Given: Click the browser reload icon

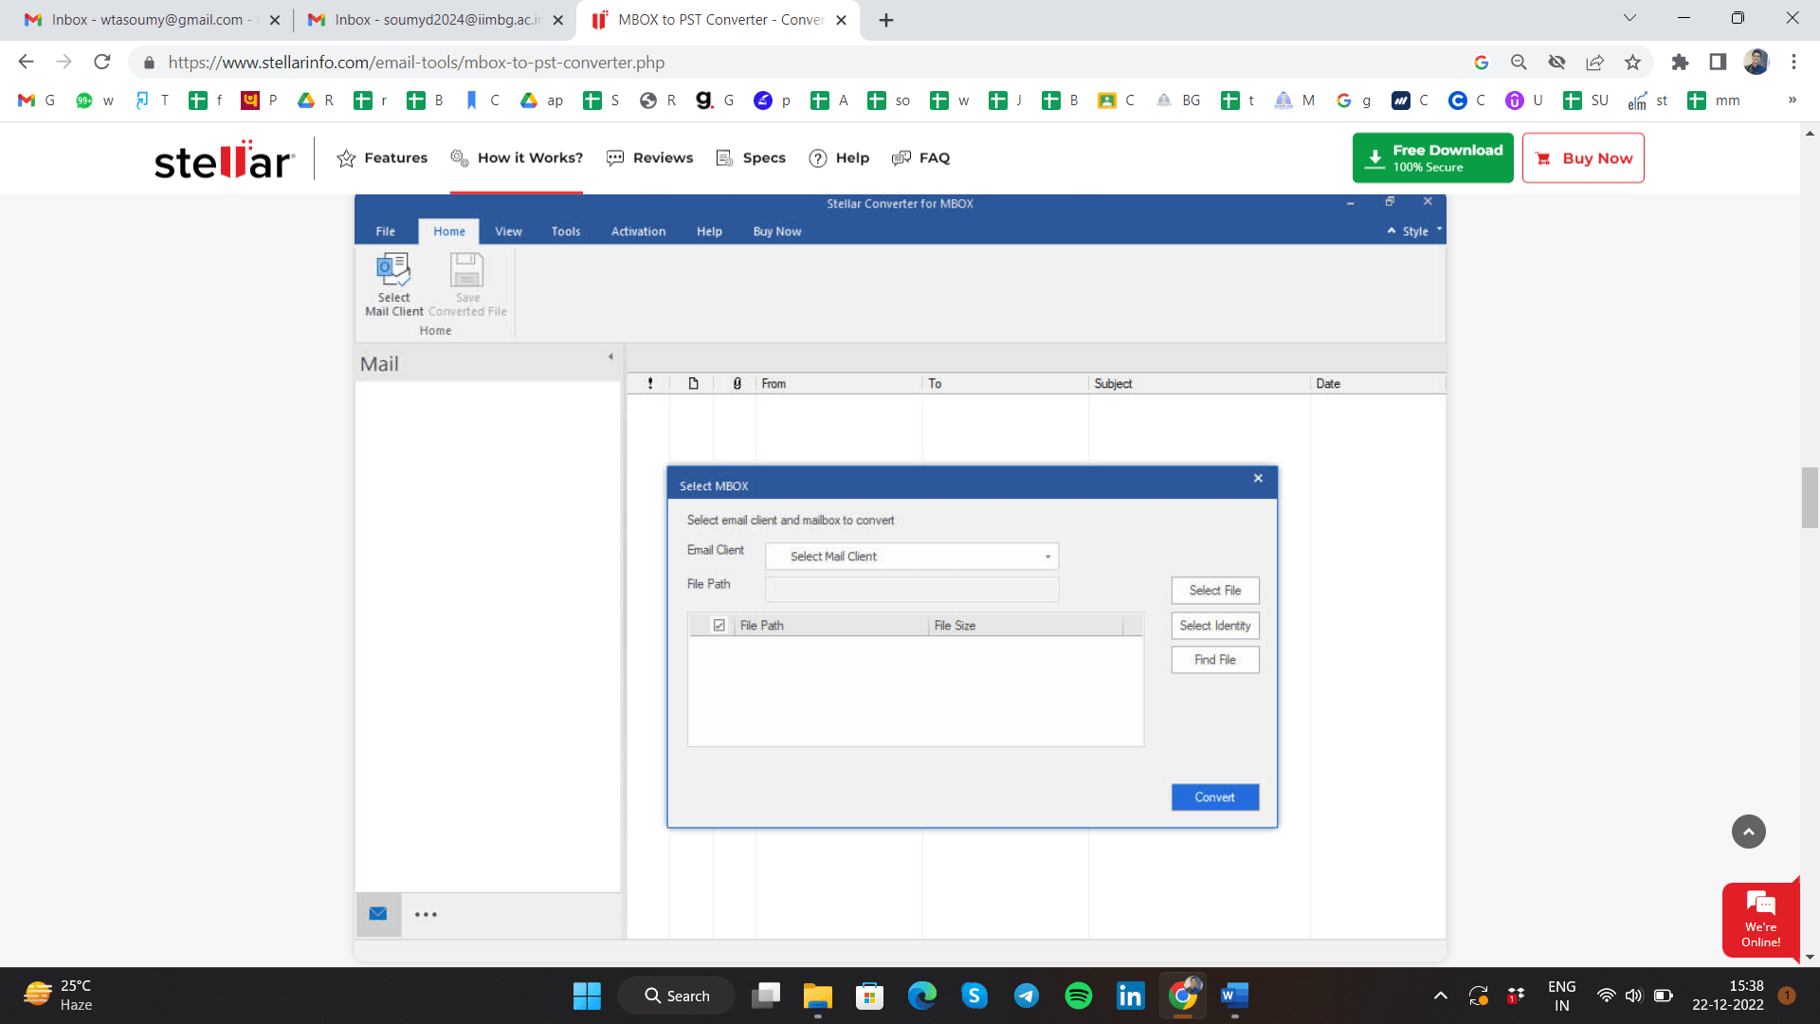Looking at the screenshot, I should tap(102, 63).
